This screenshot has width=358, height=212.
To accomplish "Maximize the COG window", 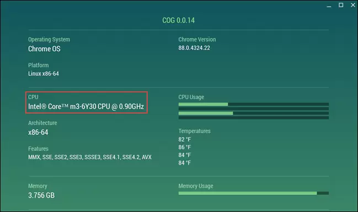I will 341,5.
